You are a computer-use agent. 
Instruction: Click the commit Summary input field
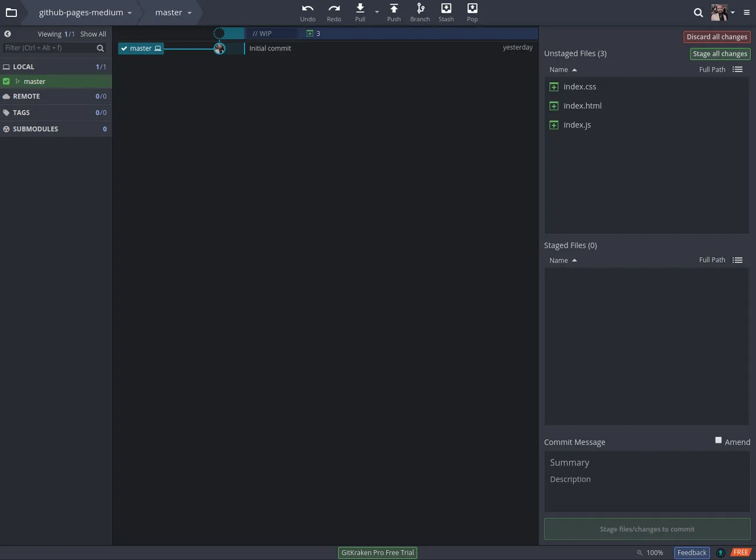tap(647, 463)
